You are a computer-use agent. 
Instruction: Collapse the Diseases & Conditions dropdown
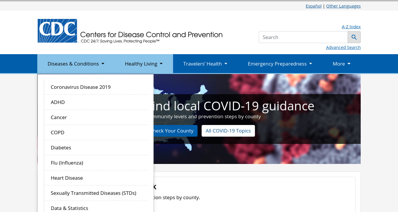click(x=76, y=64)
